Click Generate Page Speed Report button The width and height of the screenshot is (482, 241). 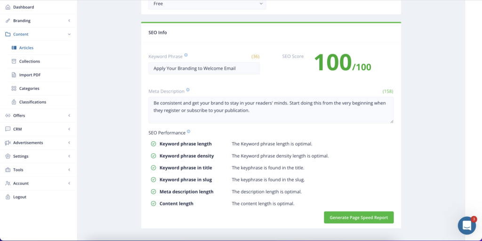pyautogui.click(x=359, y=217)
